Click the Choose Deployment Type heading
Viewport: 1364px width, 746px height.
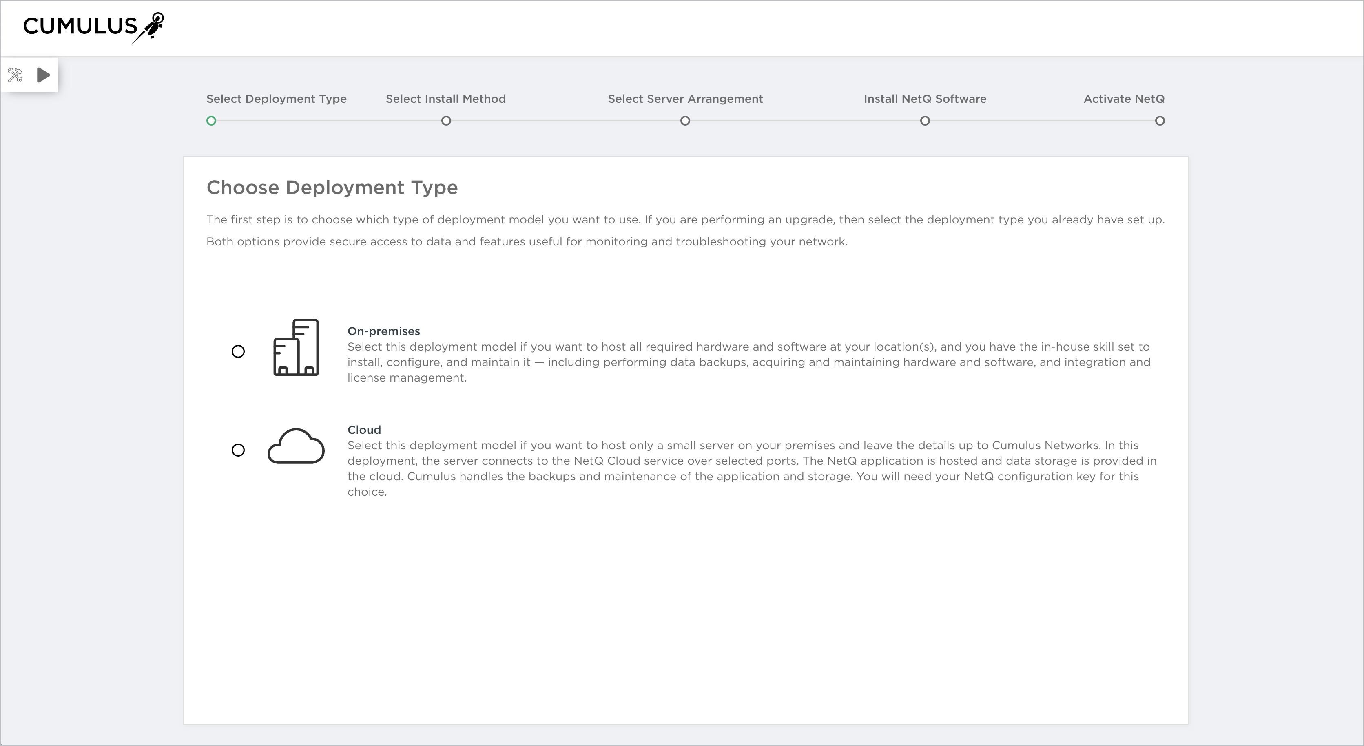pos(332,187)
